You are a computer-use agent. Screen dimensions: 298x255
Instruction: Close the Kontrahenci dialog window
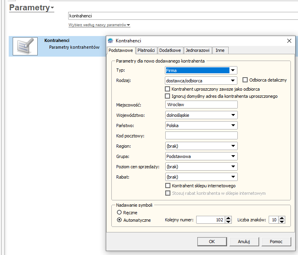click(x=289, y=41)
